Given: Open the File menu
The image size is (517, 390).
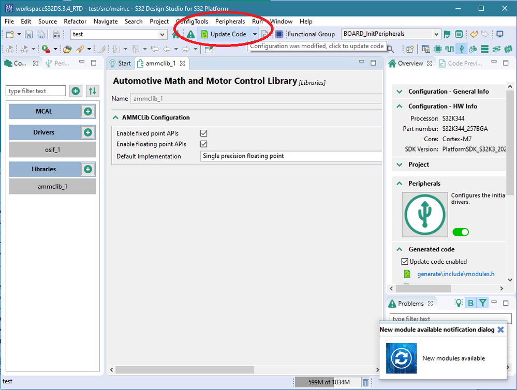Looking at the screenshot, I should pyautogui.click(x=9, y=21).
